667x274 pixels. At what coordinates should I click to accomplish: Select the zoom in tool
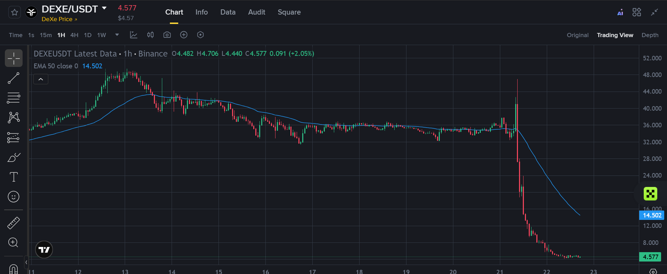[x=13, y=242]
